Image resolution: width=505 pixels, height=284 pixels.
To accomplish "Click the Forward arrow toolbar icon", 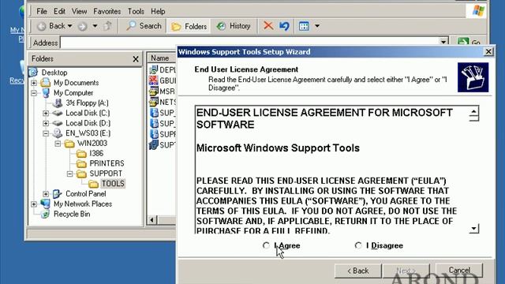I will pyautogui.click(x=83, y=26).
